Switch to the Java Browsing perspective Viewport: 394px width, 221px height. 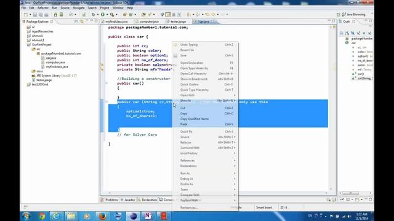pos(354,15)
